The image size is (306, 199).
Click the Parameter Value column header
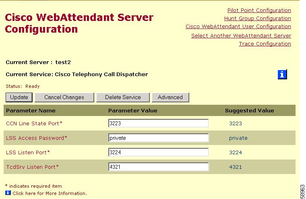tap(133, 111)
